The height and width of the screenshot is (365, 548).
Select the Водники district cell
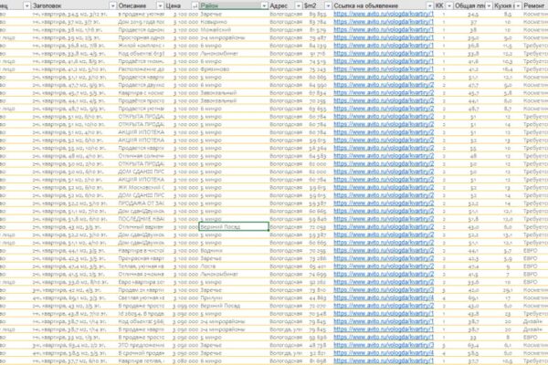[x=234, y=250]
